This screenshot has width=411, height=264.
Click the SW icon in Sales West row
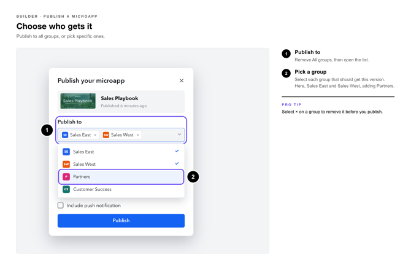[66, 164]
